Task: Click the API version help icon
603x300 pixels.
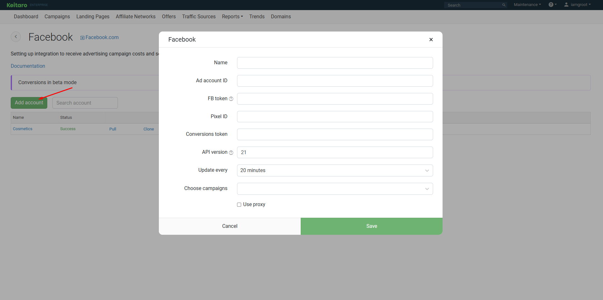Action: [x=231, y=153]
